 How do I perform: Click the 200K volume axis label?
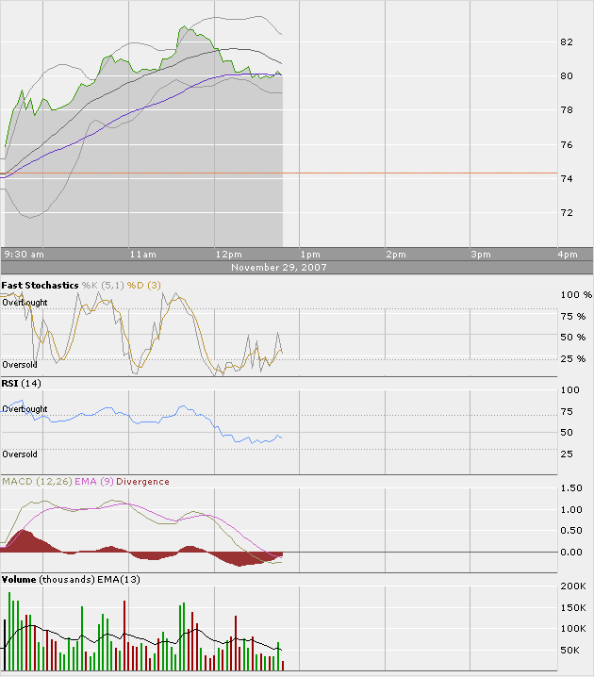(572, 586)
